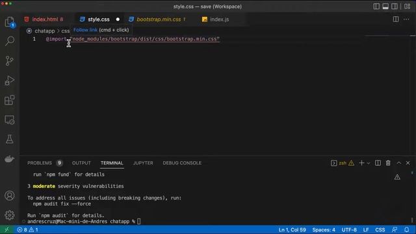416x234 pixels.
Task: Open the Docker whale view
Action: pyautogui.click(x=10, y=159)
